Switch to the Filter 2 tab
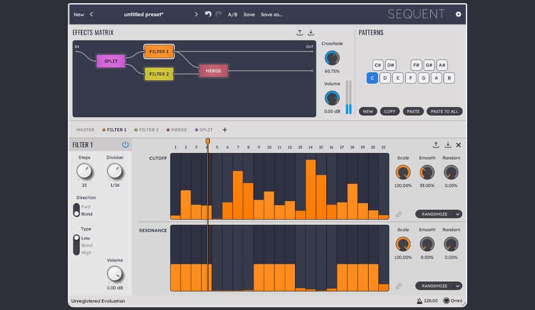 (x=147, y=130)
